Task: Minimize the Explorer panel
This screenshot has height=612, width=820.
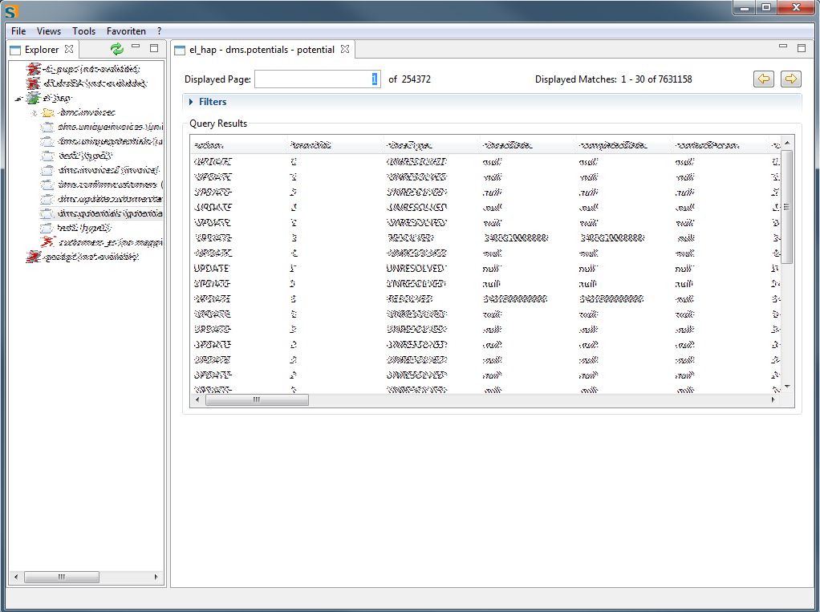Action: [136, 47]
